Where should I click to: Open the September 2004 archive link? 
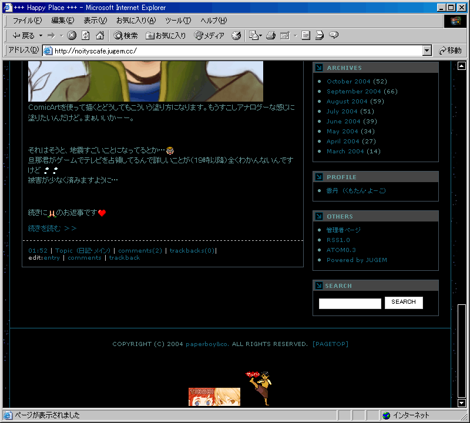coord(354,91)
